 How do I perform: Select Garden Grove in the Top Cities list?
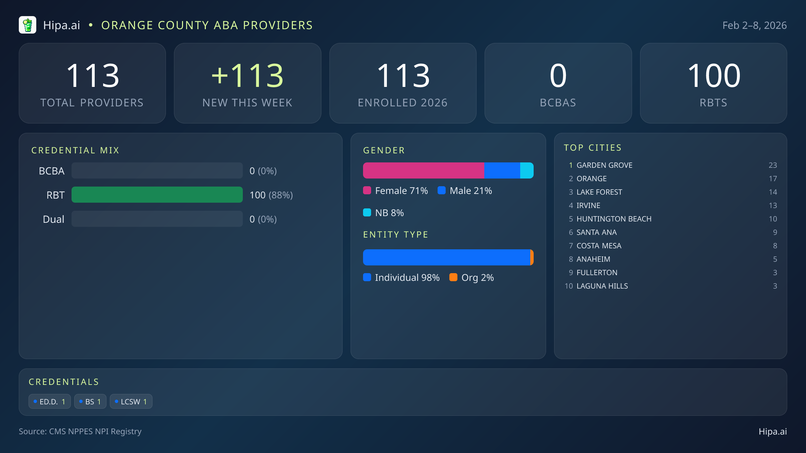pyautogui.click(x=604, y=165)
